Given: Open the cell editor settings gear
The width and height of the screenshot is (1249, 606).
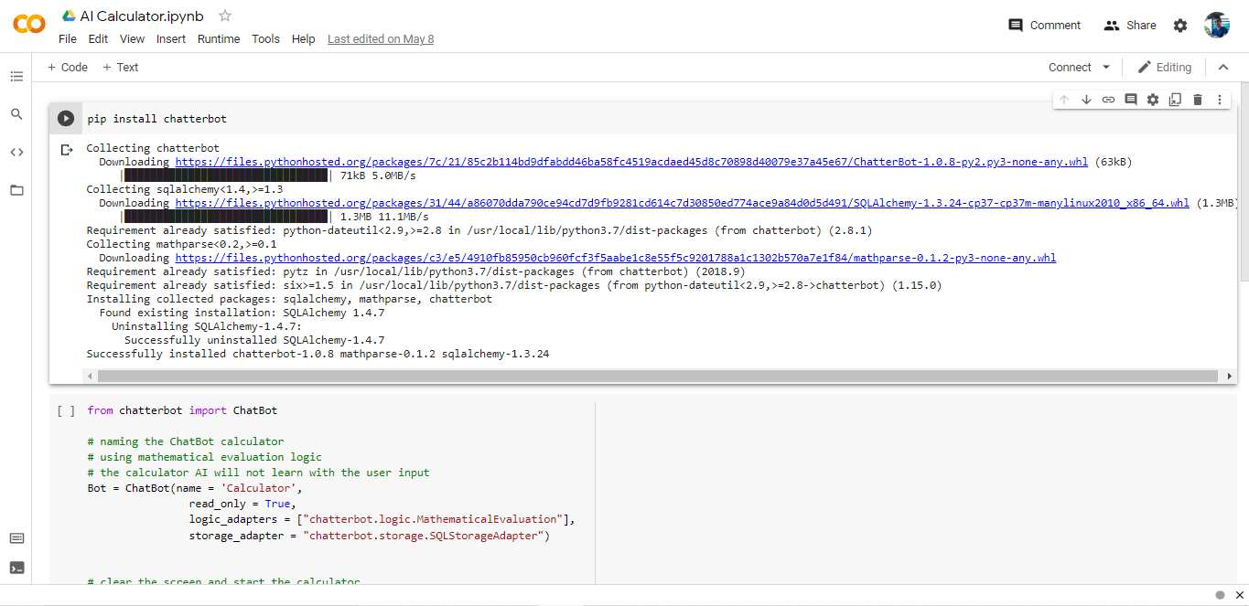Looking at the screenshot, I should pyautogui.click(x=1153, y=100).
